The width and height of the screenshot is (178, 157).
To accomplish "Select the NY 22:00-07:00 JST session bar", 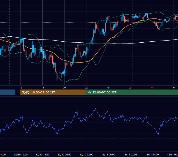I will 132,92.
